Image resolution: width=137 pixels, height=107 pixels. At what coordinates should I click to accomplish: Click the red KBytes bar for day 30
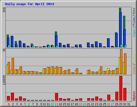125,94
